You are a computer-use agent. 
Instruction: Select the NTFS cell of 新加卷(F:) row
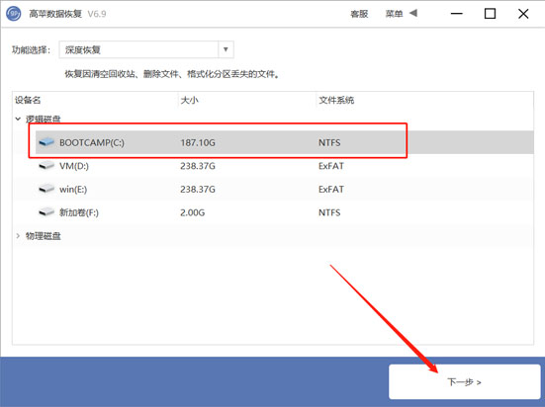tap(329, 212)
